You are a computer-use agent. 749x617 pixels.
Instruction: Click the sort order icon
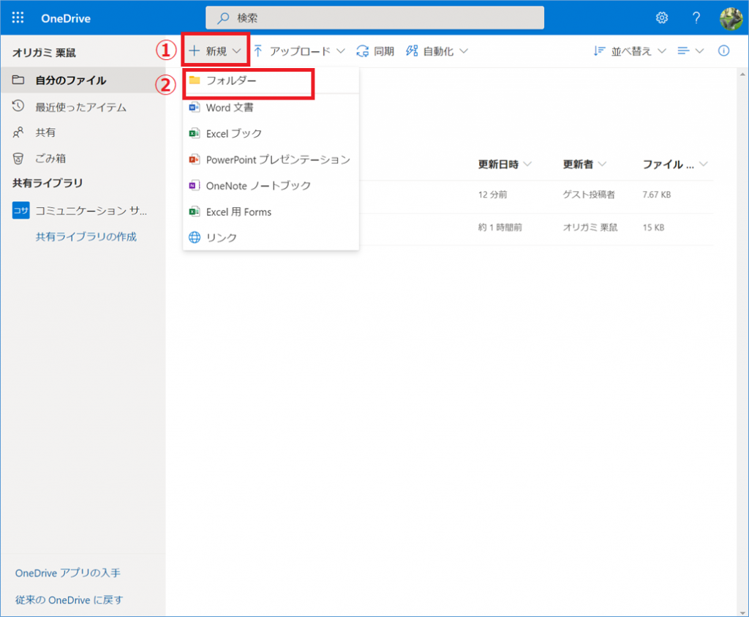(x=599, y=51)
